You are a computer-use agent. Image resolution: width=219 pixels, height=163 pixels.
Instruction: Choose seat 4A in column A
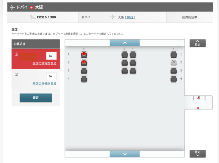pyautogui.click(x=84, y=79)
